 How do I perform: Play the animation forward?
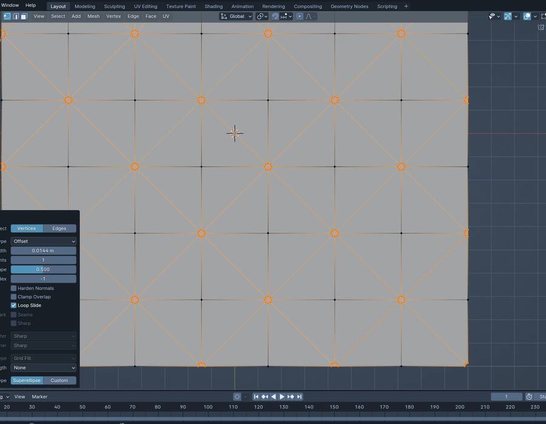[x=281, y=397]
